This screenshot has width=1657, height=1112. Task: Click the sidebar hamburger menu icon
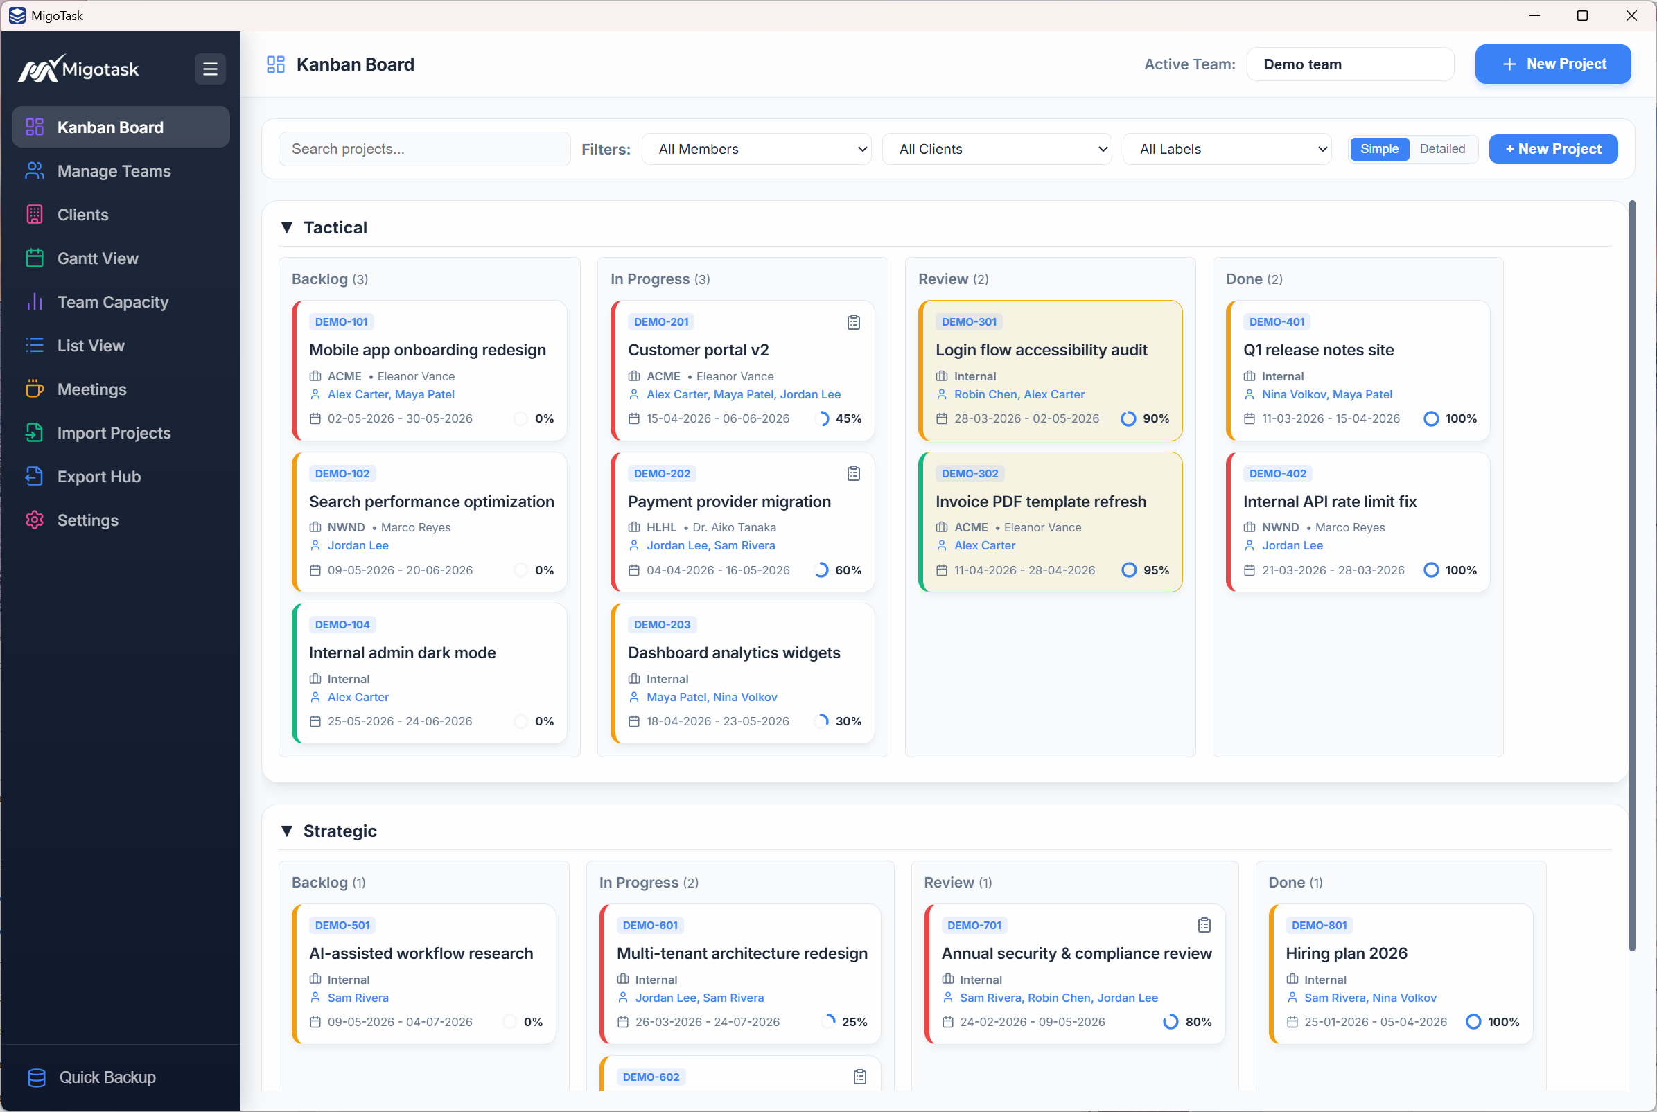coord(210,69)
